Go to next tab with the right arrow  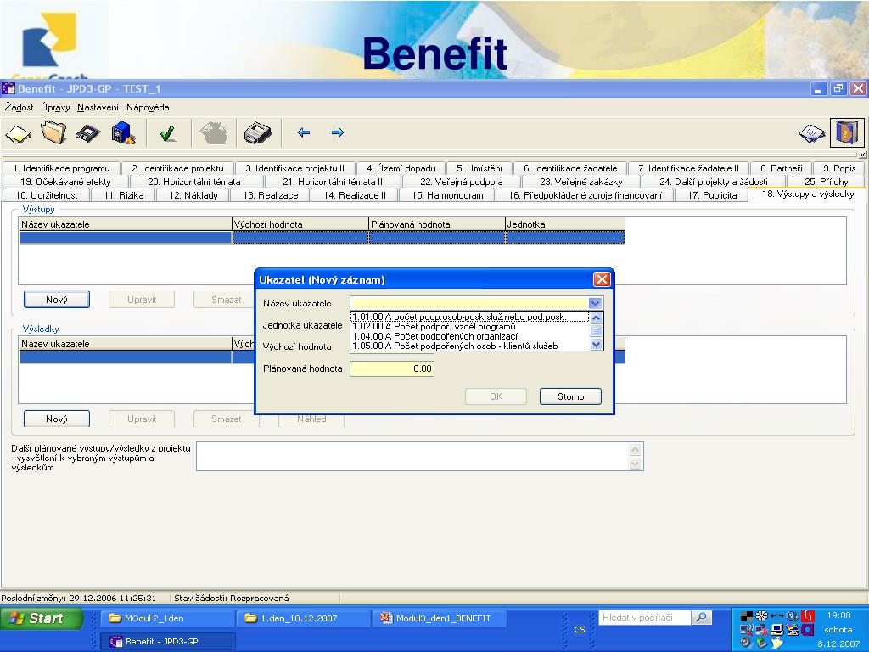pos(338,132)
